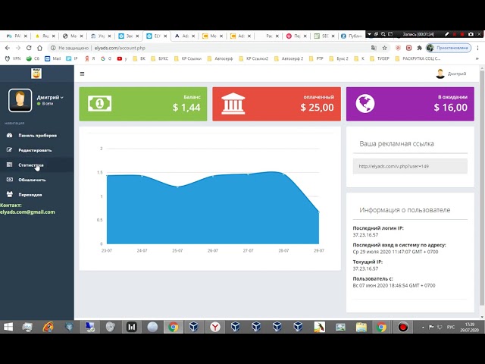Click the browser forward arrow
The width and height of the screenshot is (485, 364).
click(x=18, y=48)
